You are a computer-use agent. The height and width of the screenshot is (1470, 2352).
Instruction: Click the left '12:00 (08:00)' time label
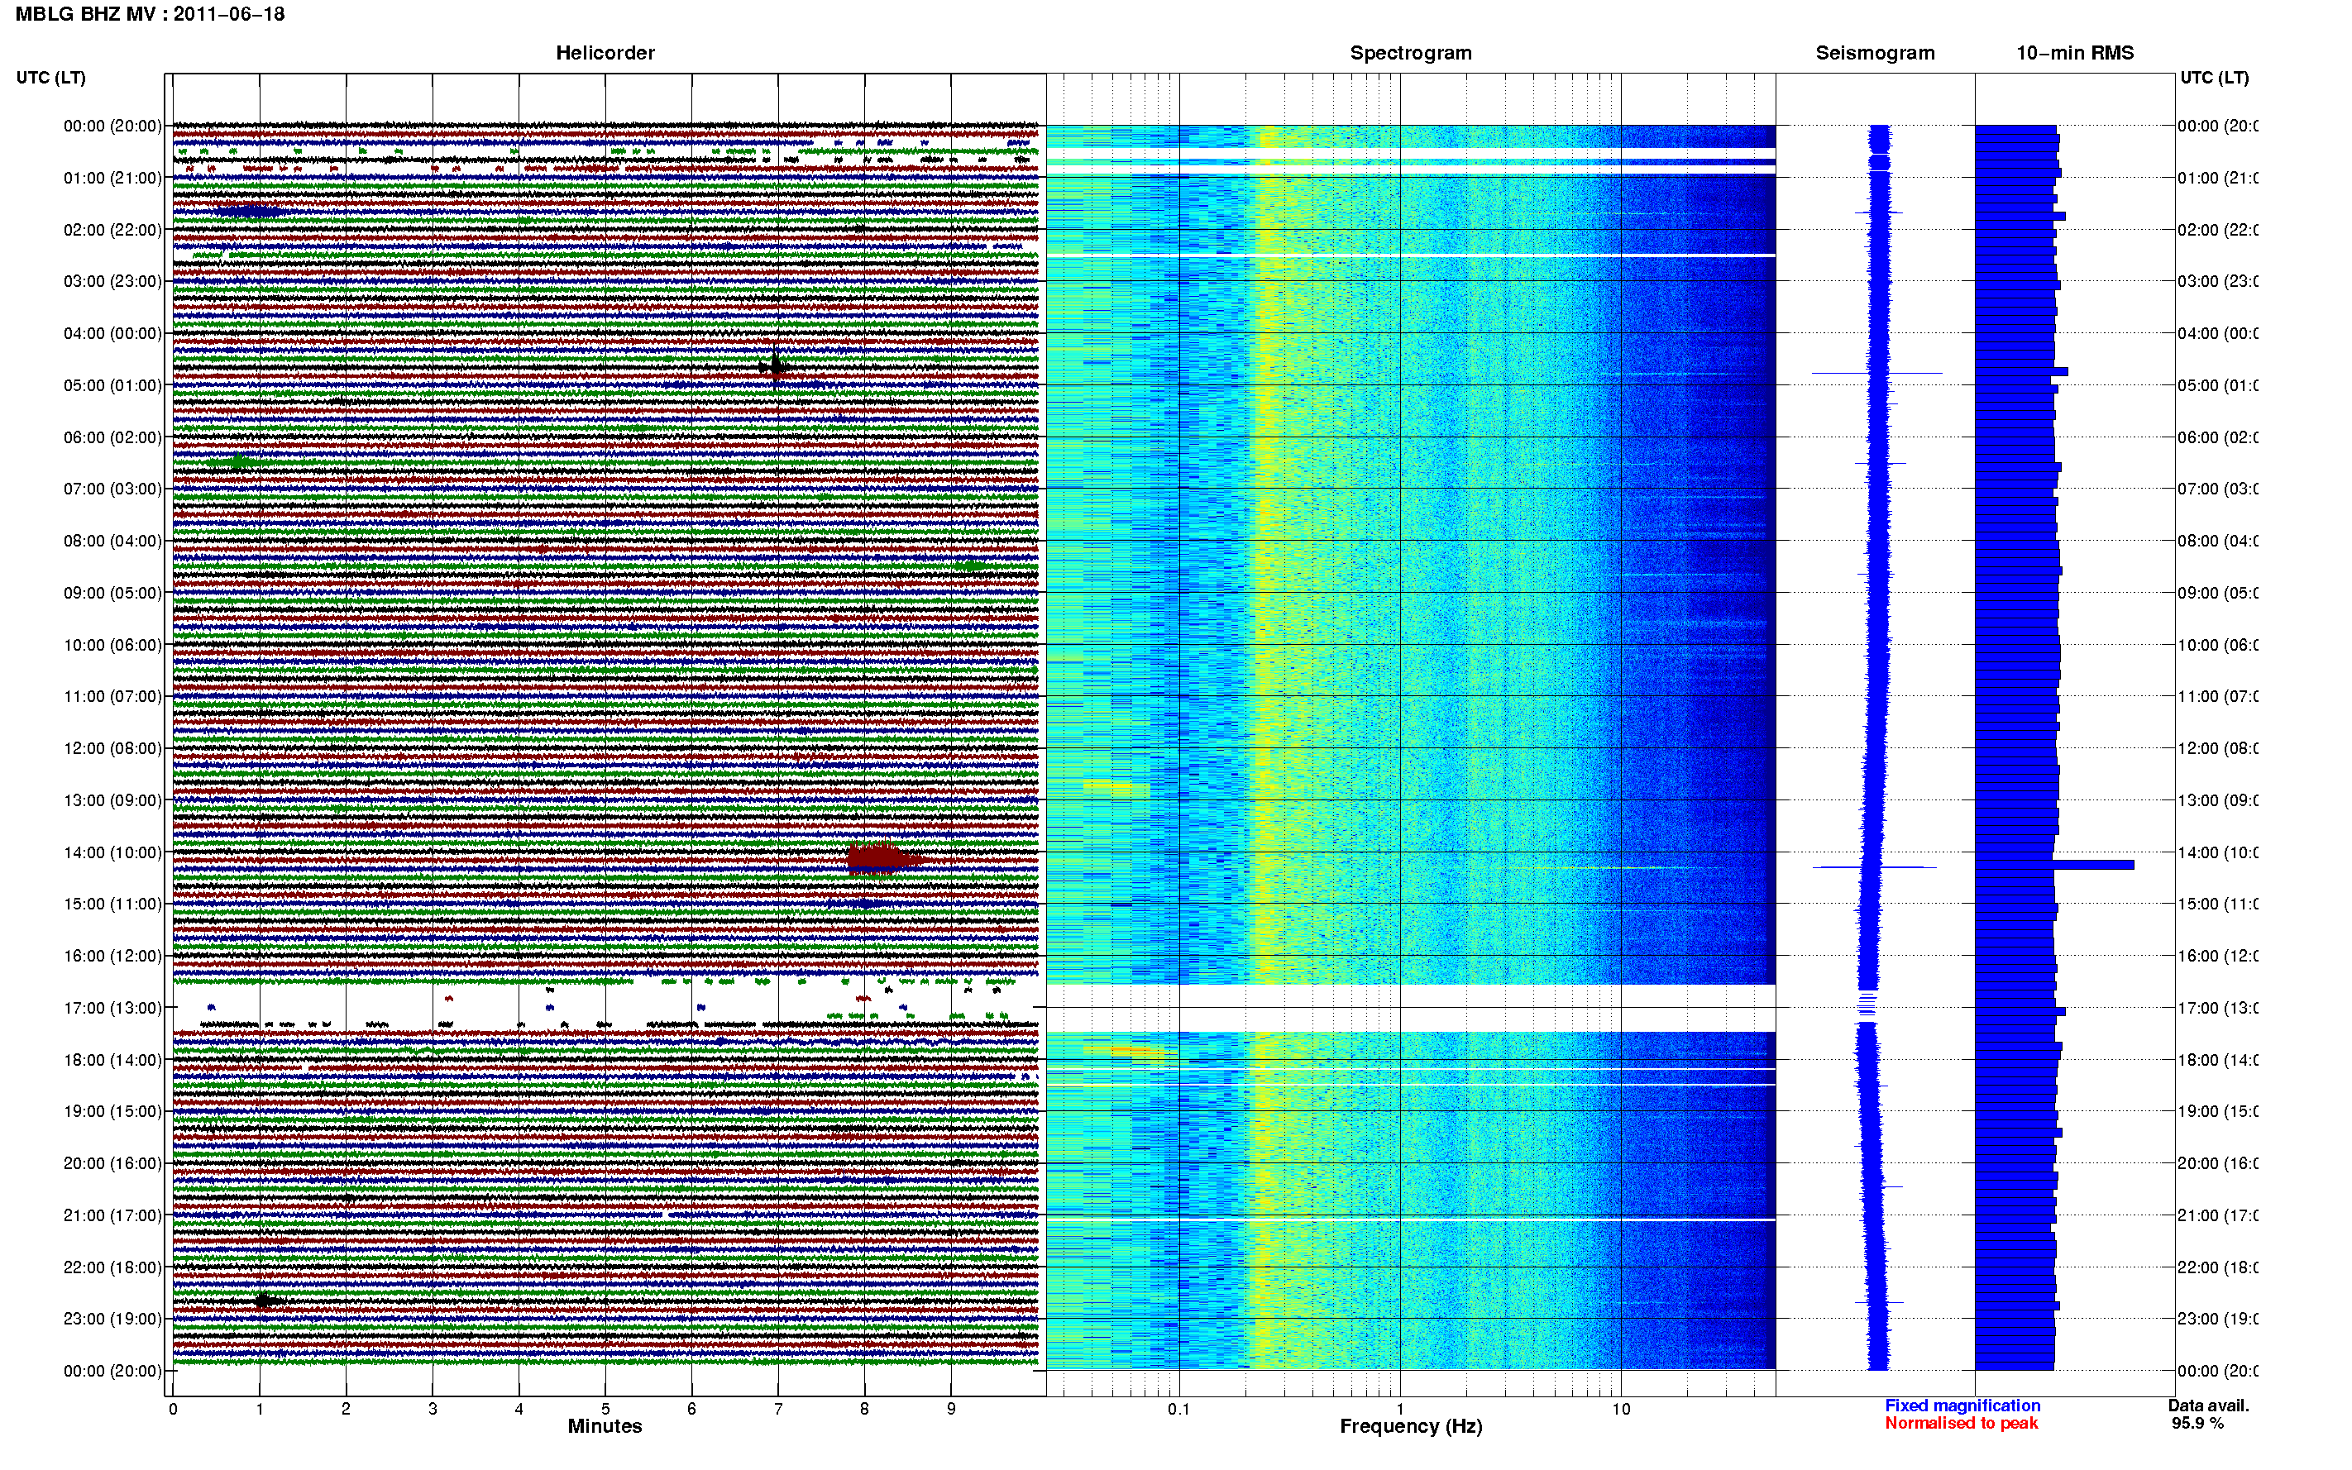(x=112, y=747)
